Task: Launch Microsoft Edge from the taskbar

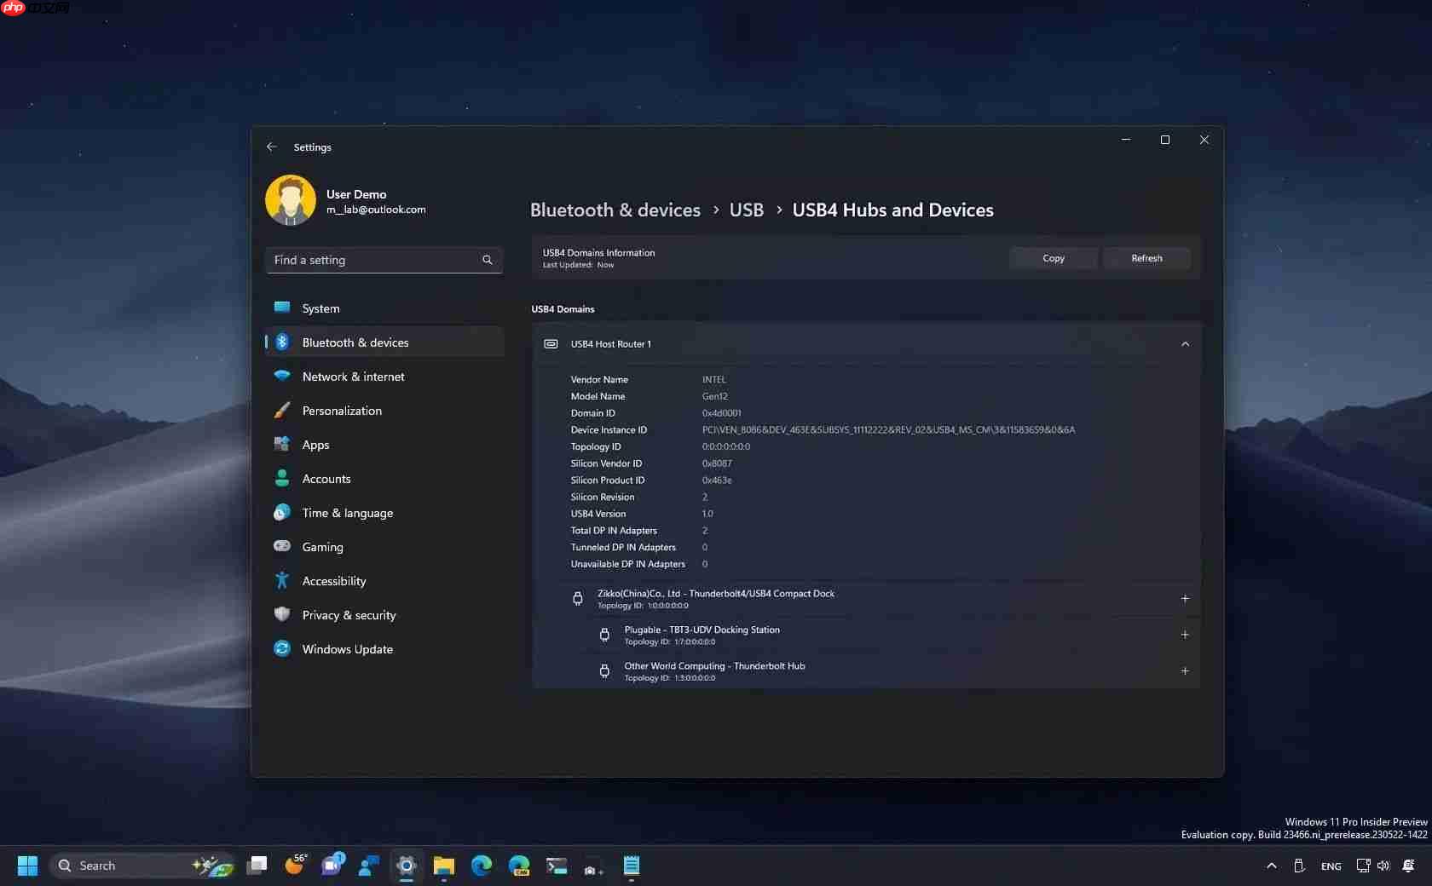Action: click(x=482, y=866)
